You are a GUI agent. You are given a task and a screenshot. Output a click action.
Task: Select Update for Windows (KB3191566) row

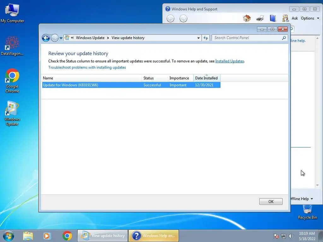pos(131,85)
